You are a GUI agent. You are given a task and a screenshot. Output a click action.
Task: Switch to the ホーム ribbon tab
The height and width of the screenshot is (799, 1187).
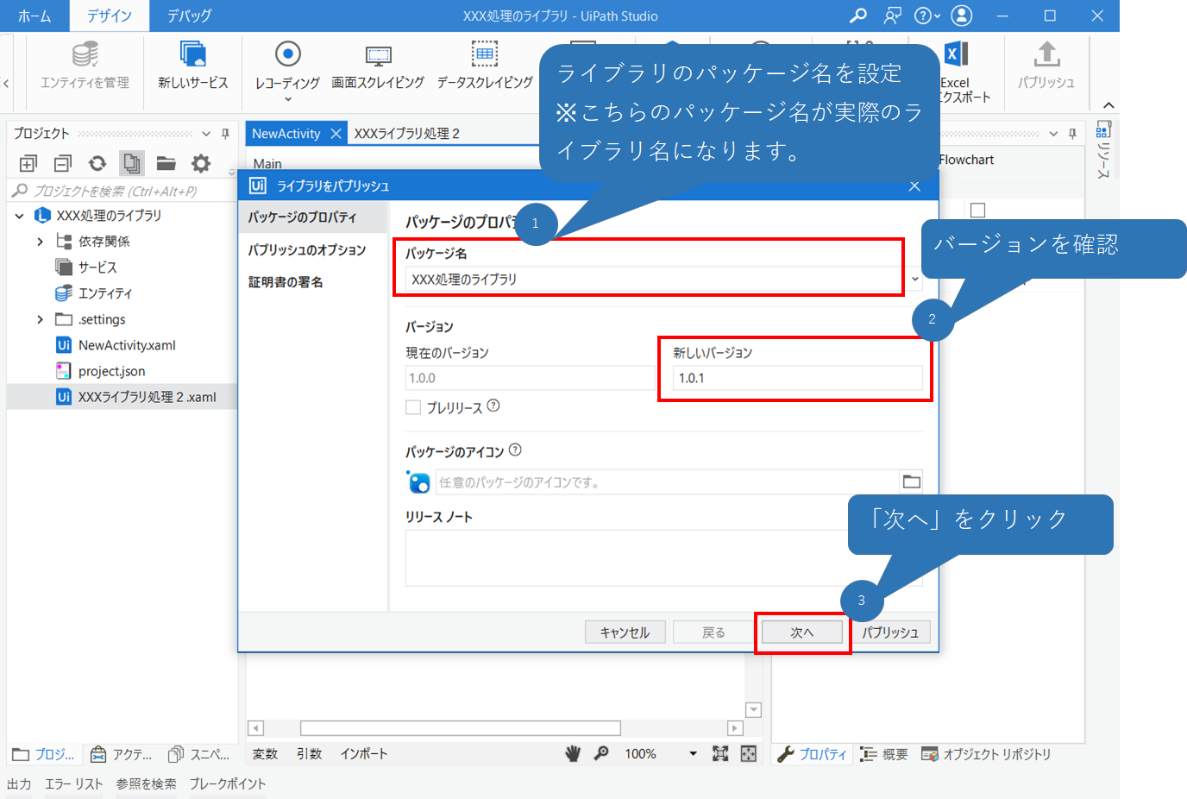point(35,16)
